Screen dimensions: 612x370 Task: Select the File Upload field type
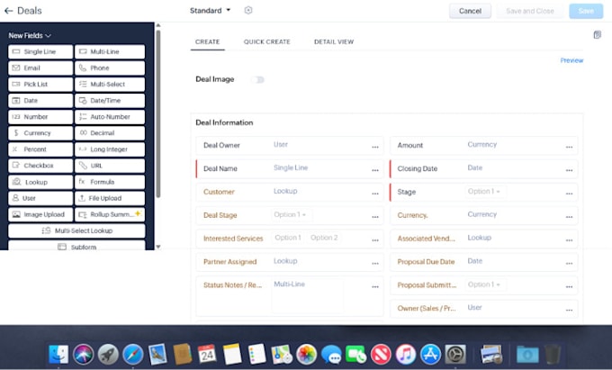click(x=110, y=198)
